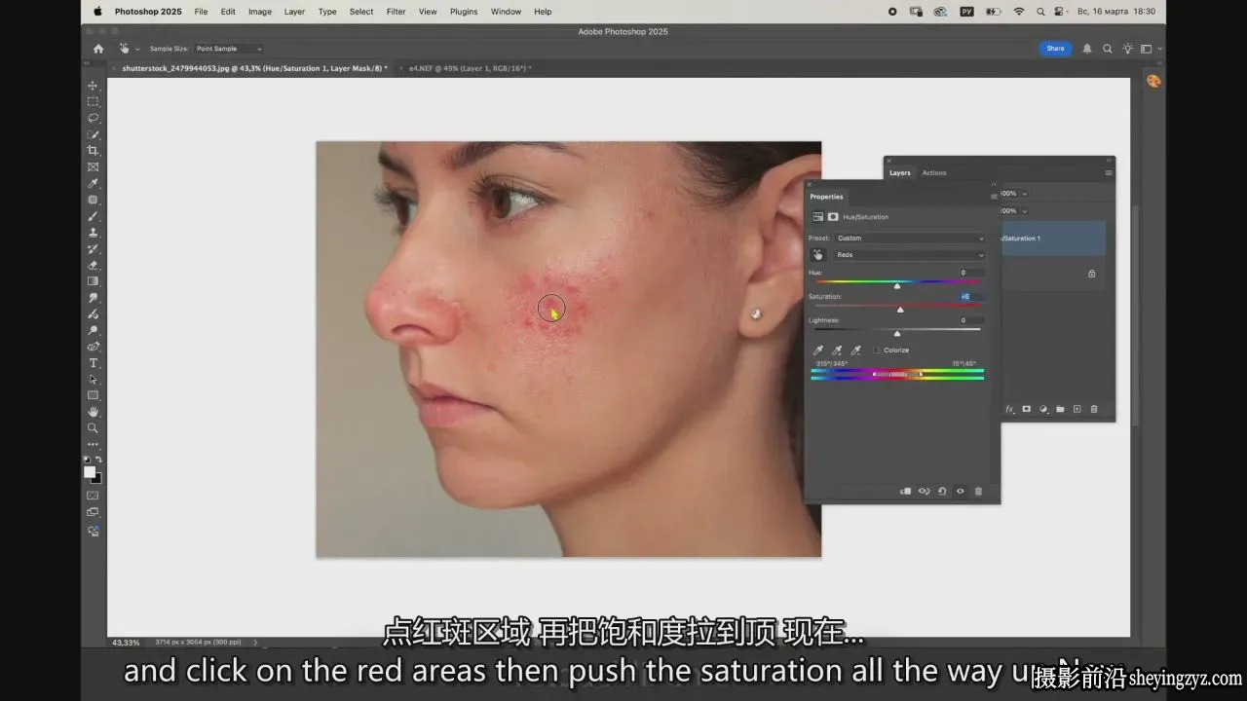Swap foreground and background colors
1247x701 pixels.
98,460
